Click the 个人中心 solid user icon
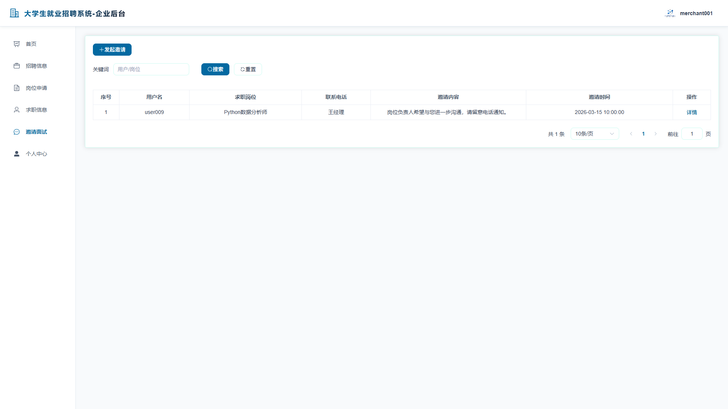Screen dimensions: 728x409 point(17,154)
